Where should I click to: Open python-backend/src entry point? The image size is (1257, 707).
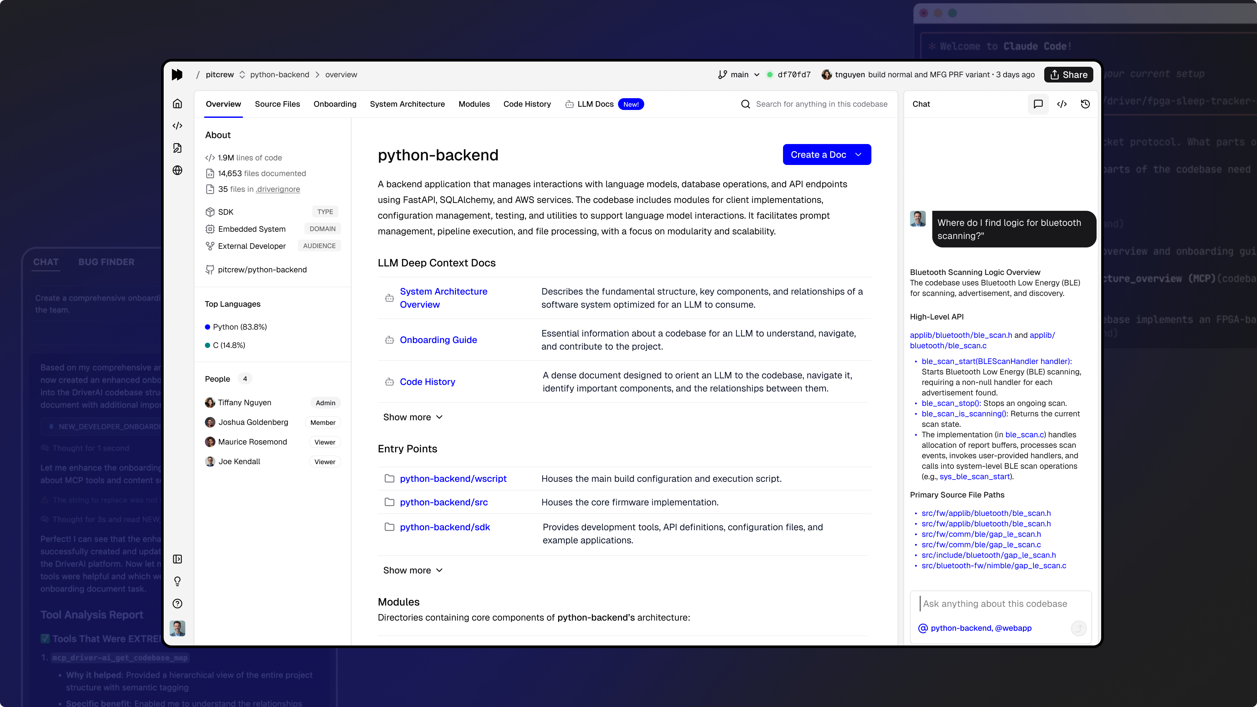coord(444,502)
